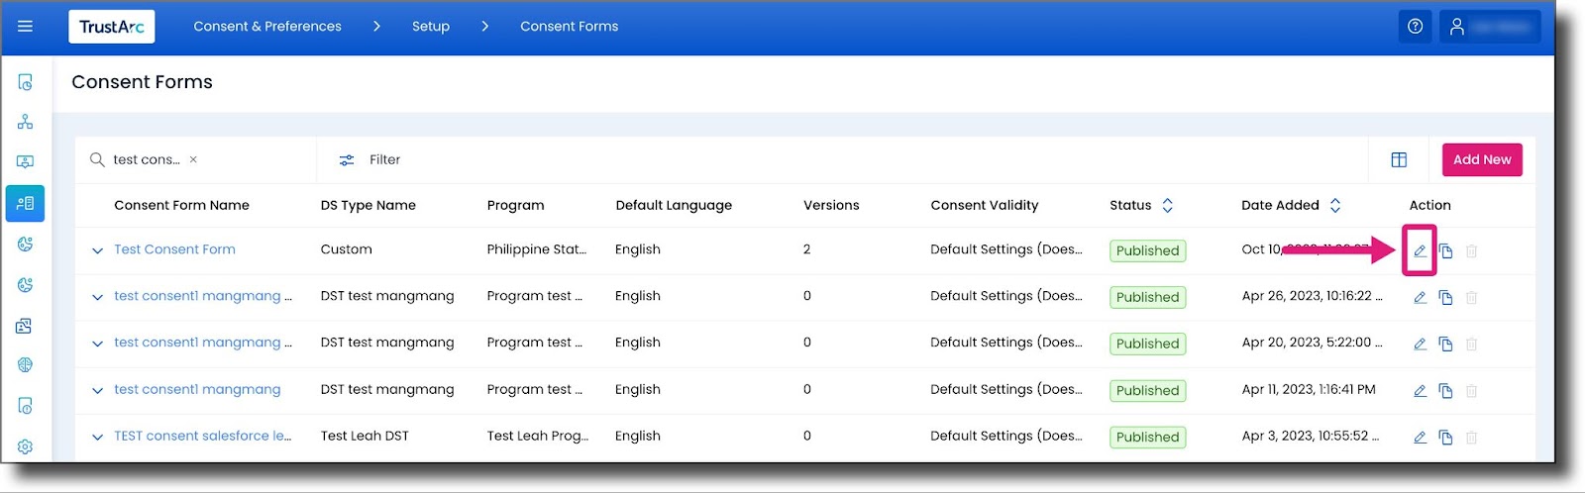Clear the 'test cons...' search text
This screenshot has height=493, width=1585.
(x=193, y=159)
